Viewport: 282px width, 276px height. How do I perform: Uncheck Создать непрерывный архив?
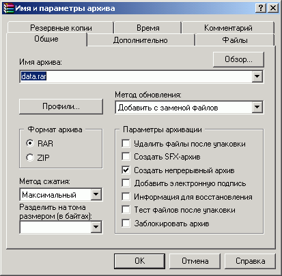(x=126, y=170)
